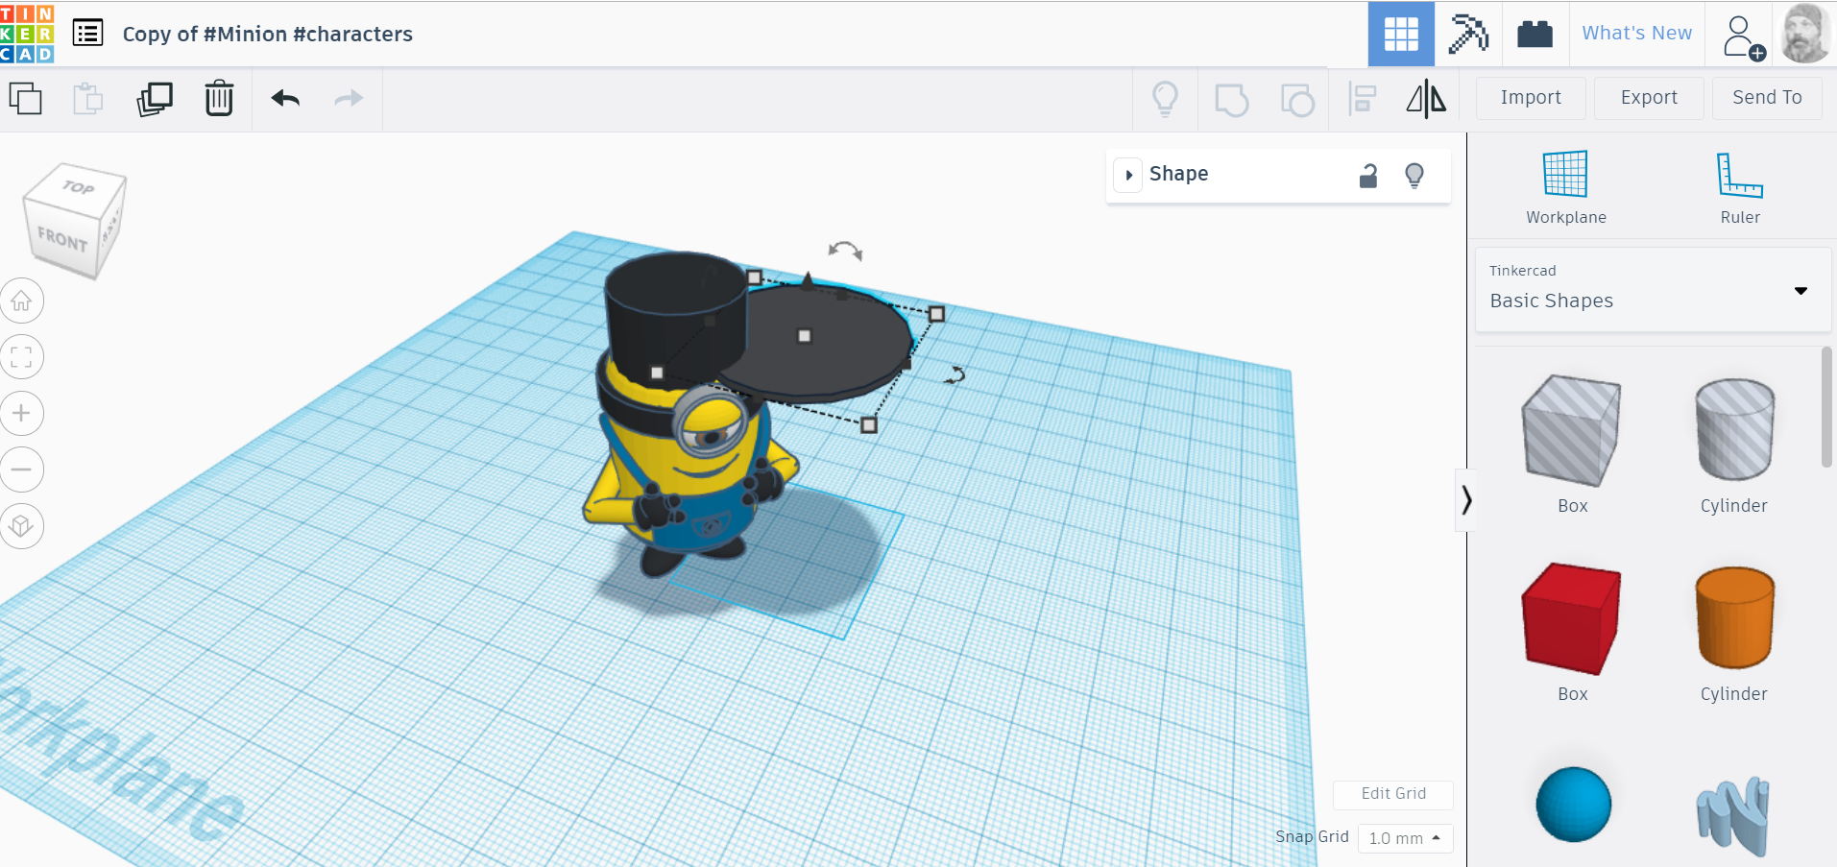Redo the last action
The height and width of the screenshot is (867, 1837).
point(349,98)
